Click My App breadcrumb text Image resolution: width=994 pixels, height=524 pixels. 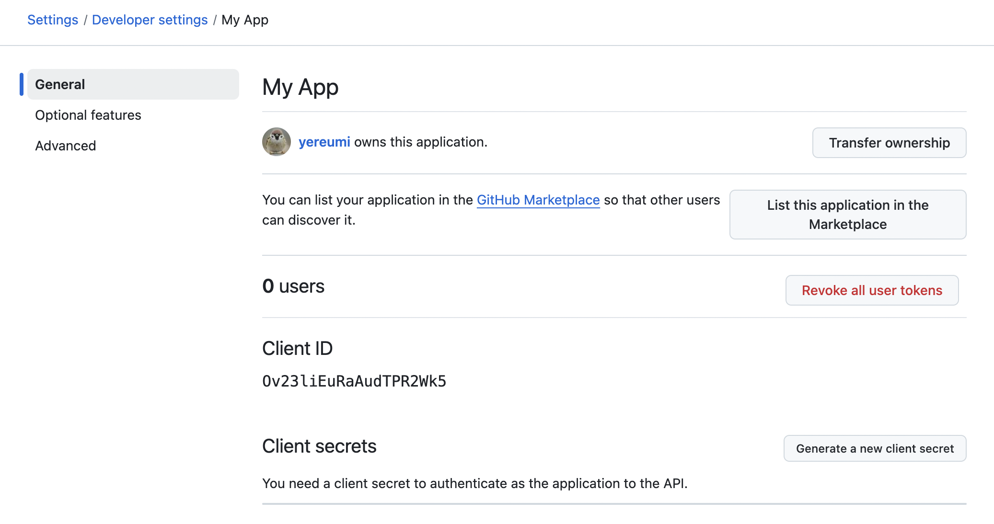click(x=244, y=20)
